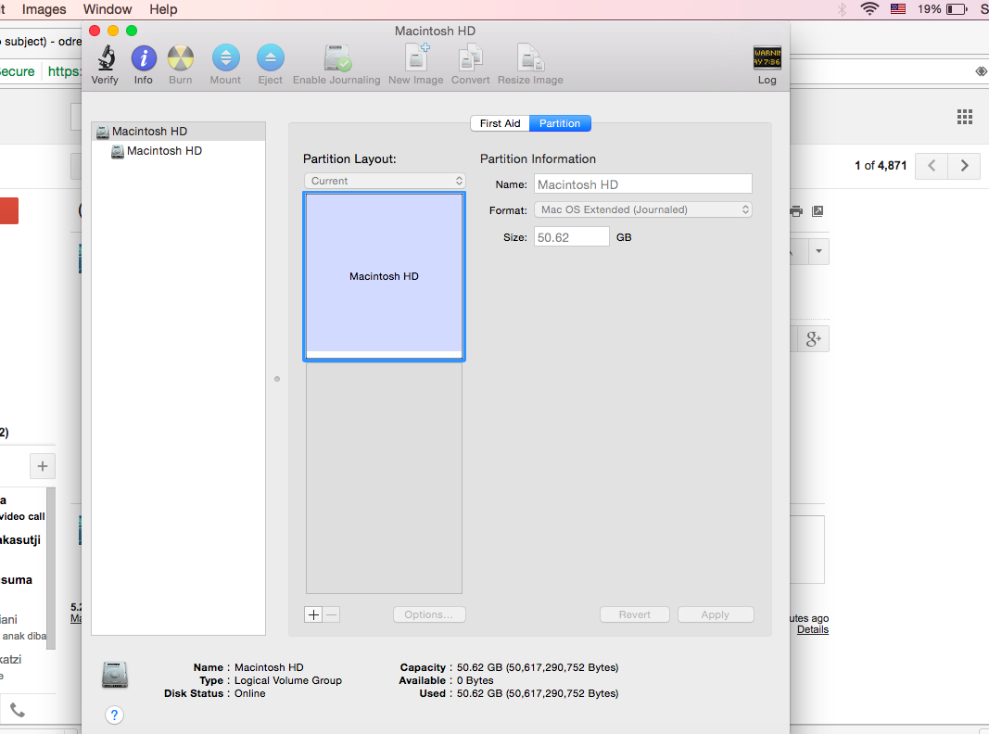Click the Logical Volume Group text
Viewport: 989px width, 734px height.
pyautogui.click(x=288, y=680)
